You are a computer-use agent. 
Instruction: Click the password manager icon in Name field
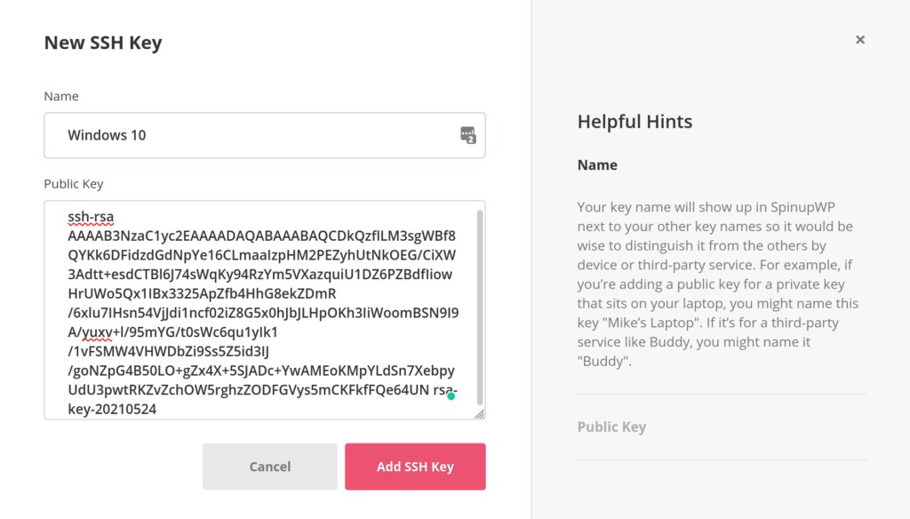[468, 135]
